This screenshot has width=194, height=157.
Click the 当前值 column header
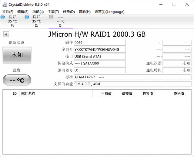(x=103, y=93)
